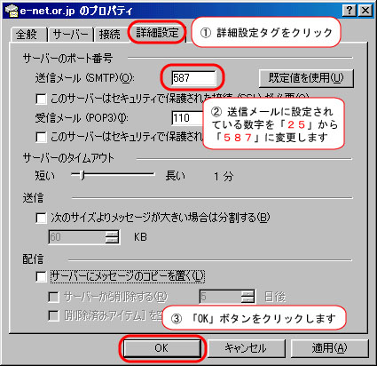
Task: Toggle SSL checkbox under POP3 port
Action: pyautogui.click(x=41, y=137)
